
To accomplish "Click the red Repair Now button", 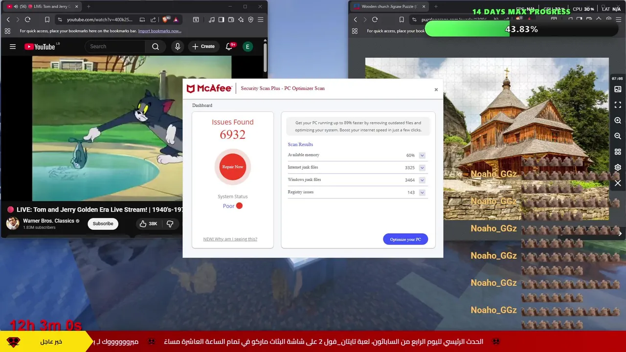I will [x=233, y=167].
